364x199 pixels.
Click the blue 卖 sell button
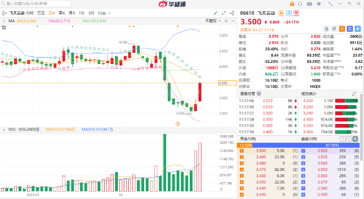tap(350, 29)
